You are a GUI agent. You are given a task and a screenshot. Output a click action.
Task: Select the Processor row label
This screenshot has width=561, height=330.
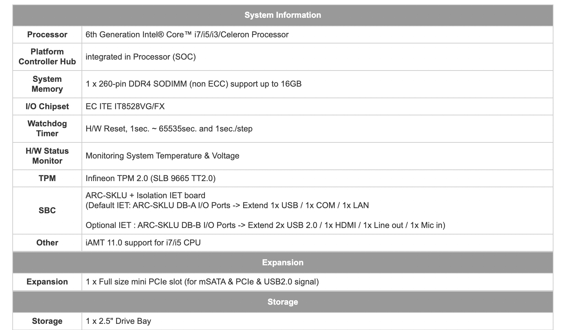click(x=47, y=35)
